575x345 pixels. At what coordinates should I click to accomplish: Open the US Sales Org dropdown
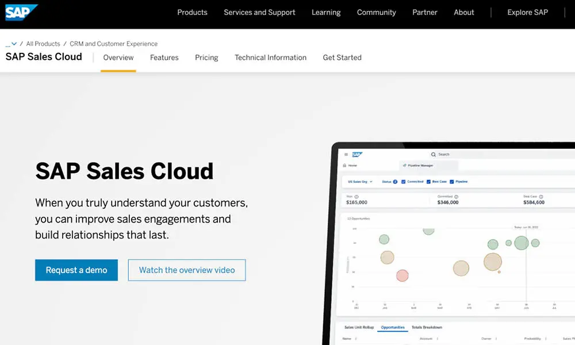[x=361, y=181]
